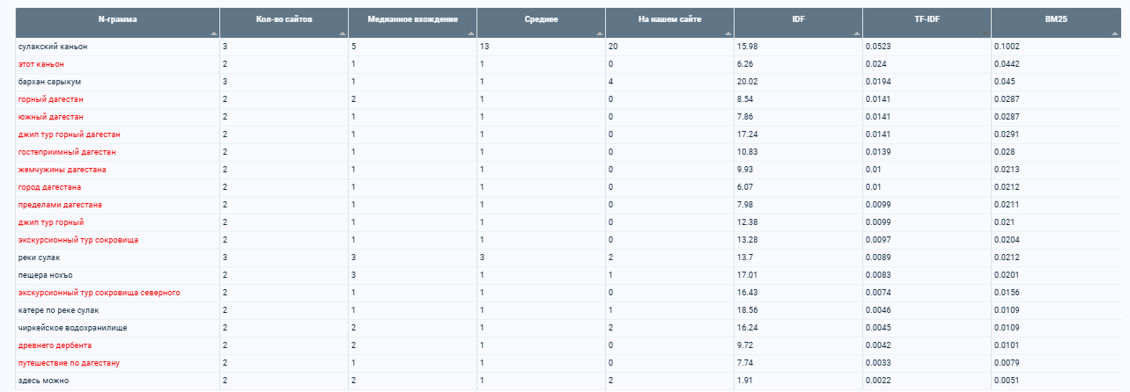Select the 'древнего дербента' phrase
Viewport: 1130px width, 392px height.
55,345
